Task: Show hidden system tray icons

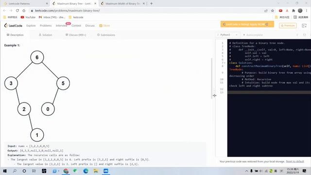Action: tap(246, 171)
